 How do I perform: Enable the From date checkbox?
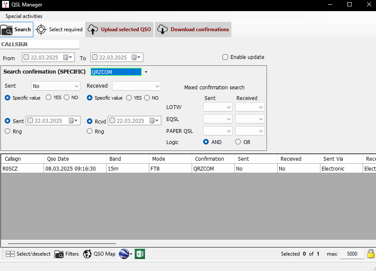click(x=27, y=57)
